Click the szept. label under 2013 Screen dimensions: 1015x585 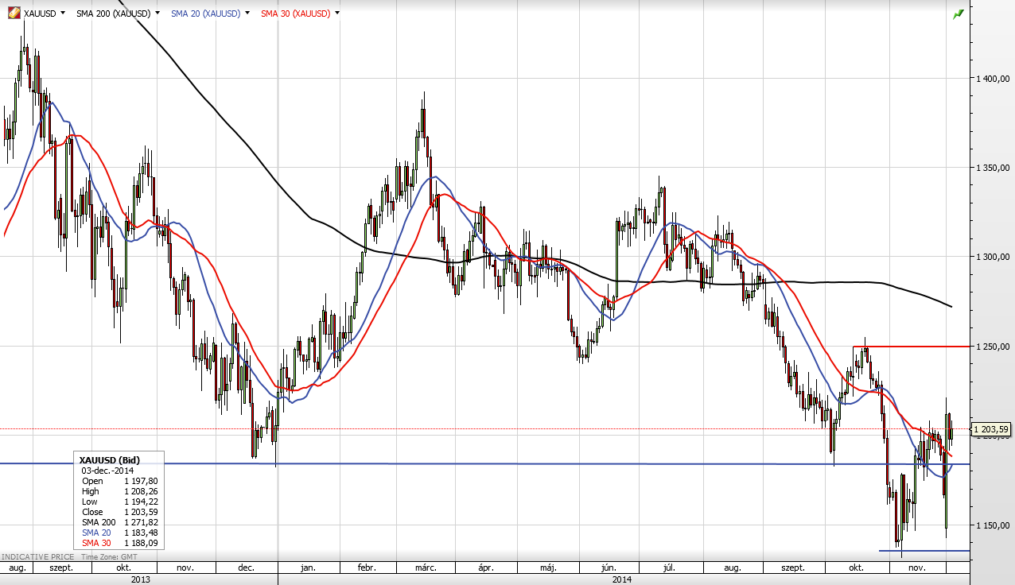pos(61,568)
